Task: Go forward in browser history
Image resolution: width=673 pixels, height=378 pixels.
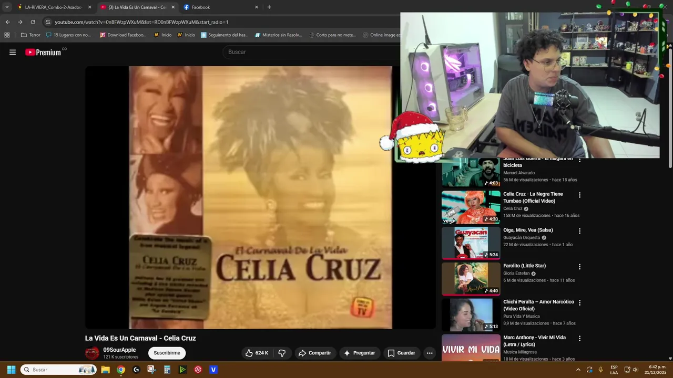Action: [x=20, y=22]
